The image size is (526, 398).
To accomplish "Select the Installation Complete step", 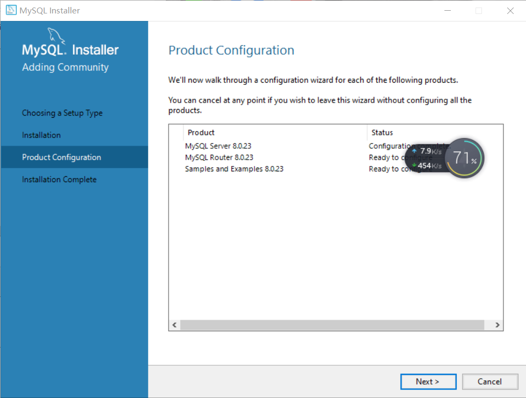I will pyautogui.click(x=60, y=179).
